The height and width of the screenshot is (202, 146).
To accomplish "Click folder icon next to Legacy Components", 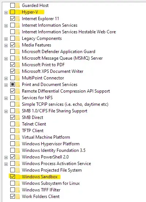I will coord(18,38).
